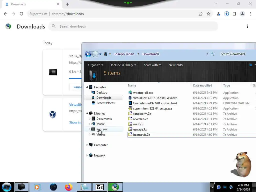
Task: Select Desktop under Favorites
Action: click(102, 92)
